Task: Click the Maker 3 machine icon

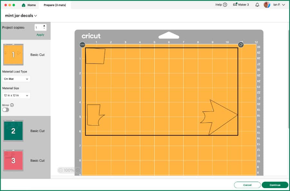Action: click(235, 5)
